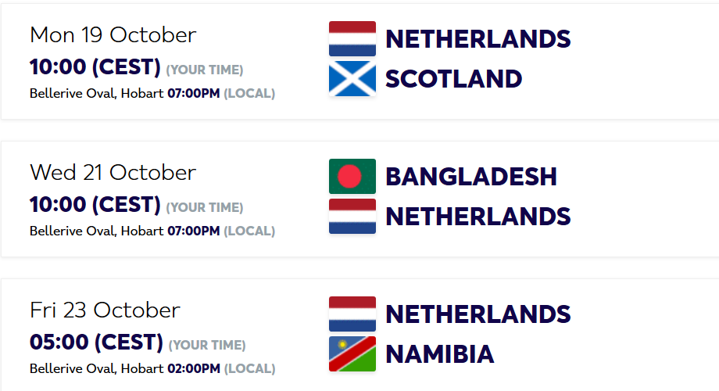Image resolution: width=719 pixels, height=391 pixels.
Task: Click the 10:00 (CEST) time on Wednesday's match
Action: (x=95, y=205)
